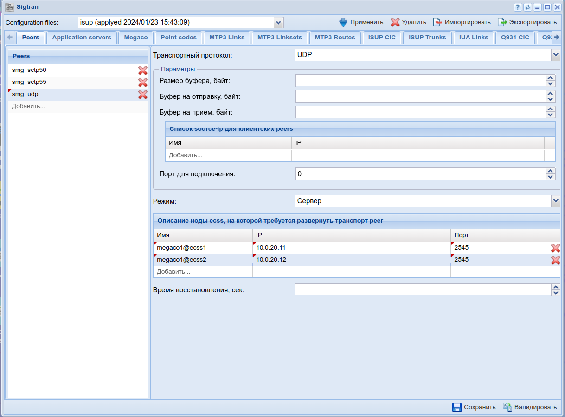Click the IP cell 10.0.20.12
The width and height of the screenshot is (565, 417).
351,260
